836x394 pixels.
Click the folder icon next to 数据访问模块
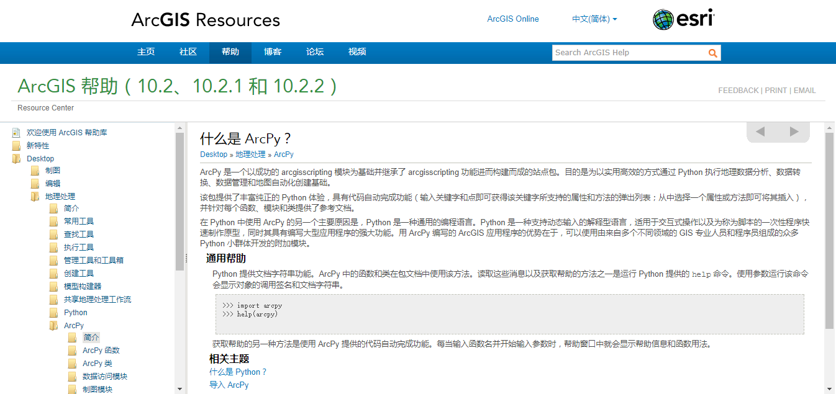click(72, 377)
